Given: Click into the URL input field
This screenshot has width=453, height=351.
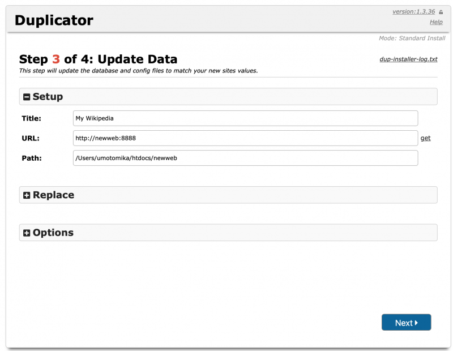Looking at the screenshot, I should 245,138.
